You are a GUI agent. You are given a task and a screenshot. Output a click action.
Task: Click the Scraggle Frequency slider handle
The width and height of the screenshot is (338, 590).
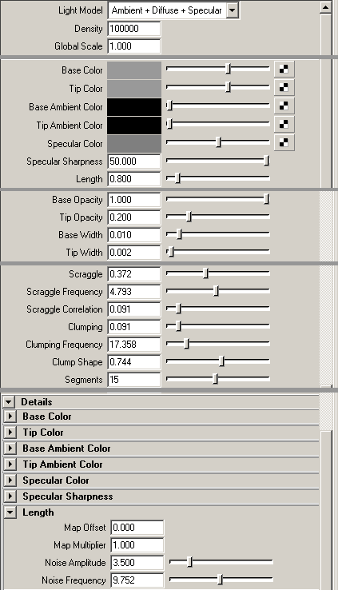click(x=216, y=291)
